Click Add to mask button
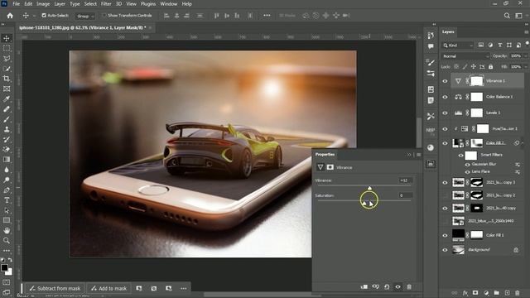The image size is (530, 298). (x=108, y=288)
